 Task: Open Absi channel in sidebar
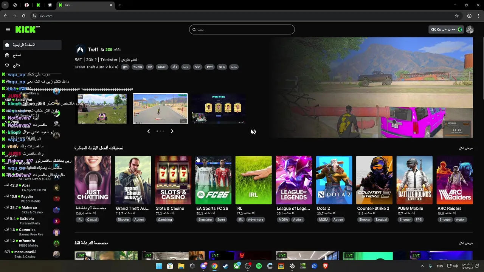pyautogui.click(x=32, y=187)
